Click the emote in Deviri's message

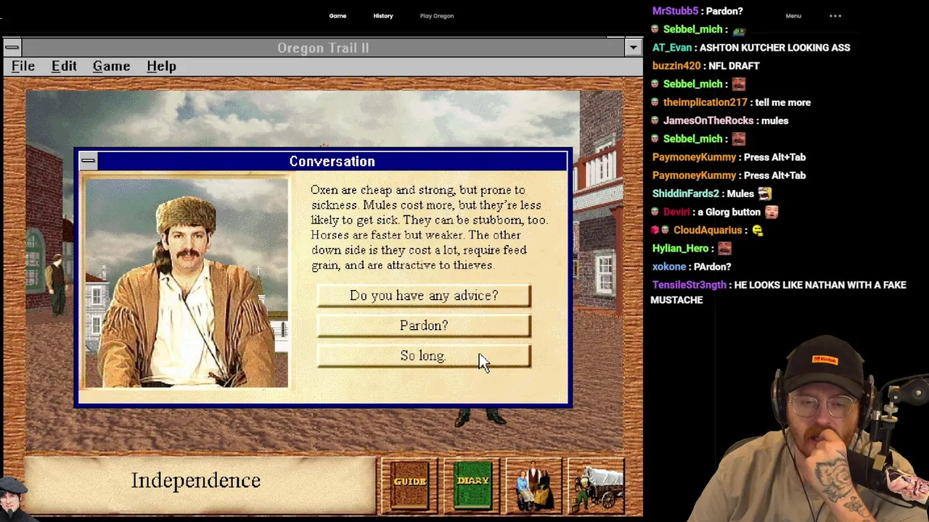[771, 212]
